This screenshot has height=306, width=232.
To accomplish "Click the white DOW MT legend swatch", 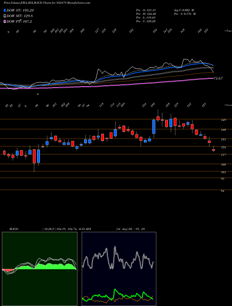I will [5, 16].
